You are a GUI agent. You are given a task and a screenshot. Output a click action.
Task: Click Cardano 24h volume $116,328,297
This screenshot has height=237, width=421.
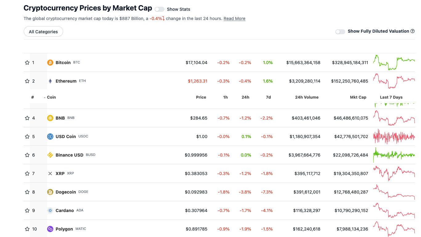click(x=307, y=210)
